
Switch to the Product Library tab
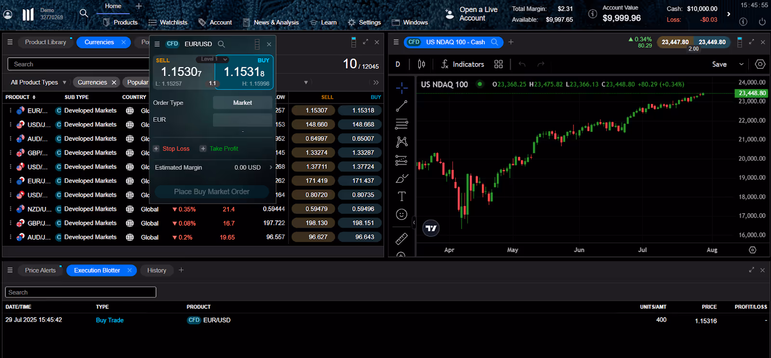(45, 42)
